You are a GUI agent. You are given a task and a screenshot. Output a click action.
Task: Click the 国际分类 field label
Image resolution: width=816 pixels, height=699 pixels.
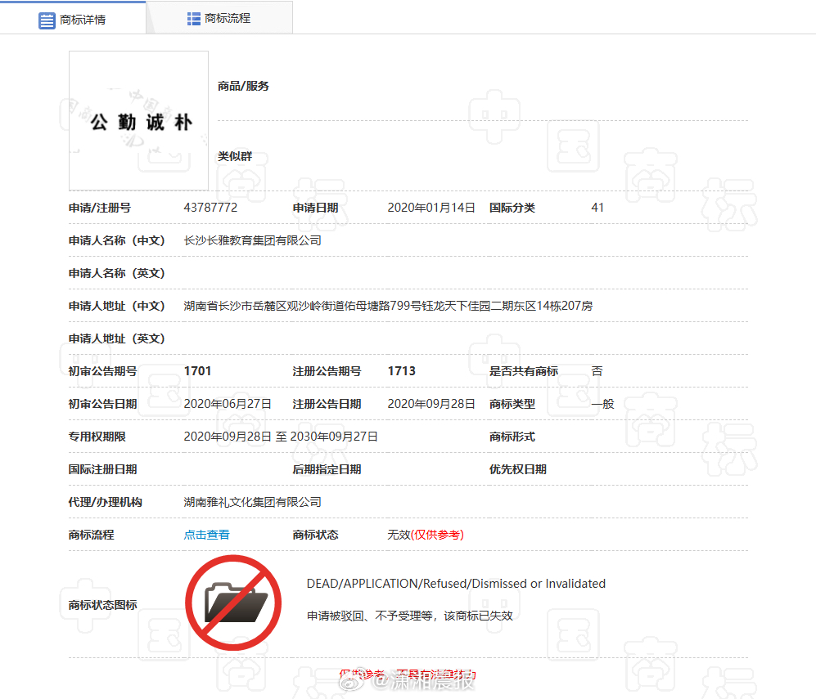coord(512,208)
